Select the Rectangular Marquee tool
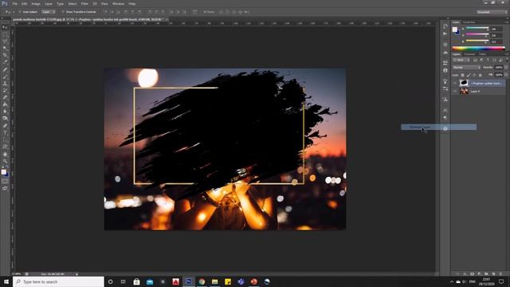Image resolution: width=510 pixels, height=287 pixels. [5, 34]
